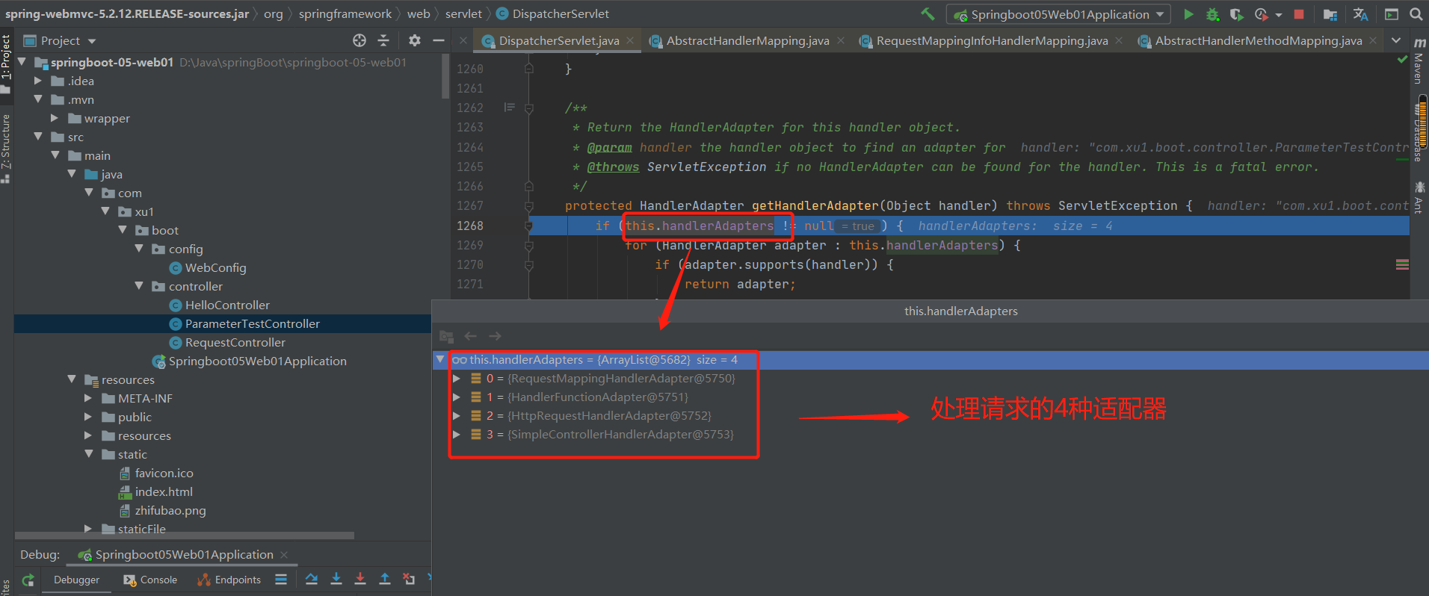This screenshot has height=596, width=1429.
Task: Expand the HttpRequestHandlerAdapter@5752 entry
Action: point(456,415)
